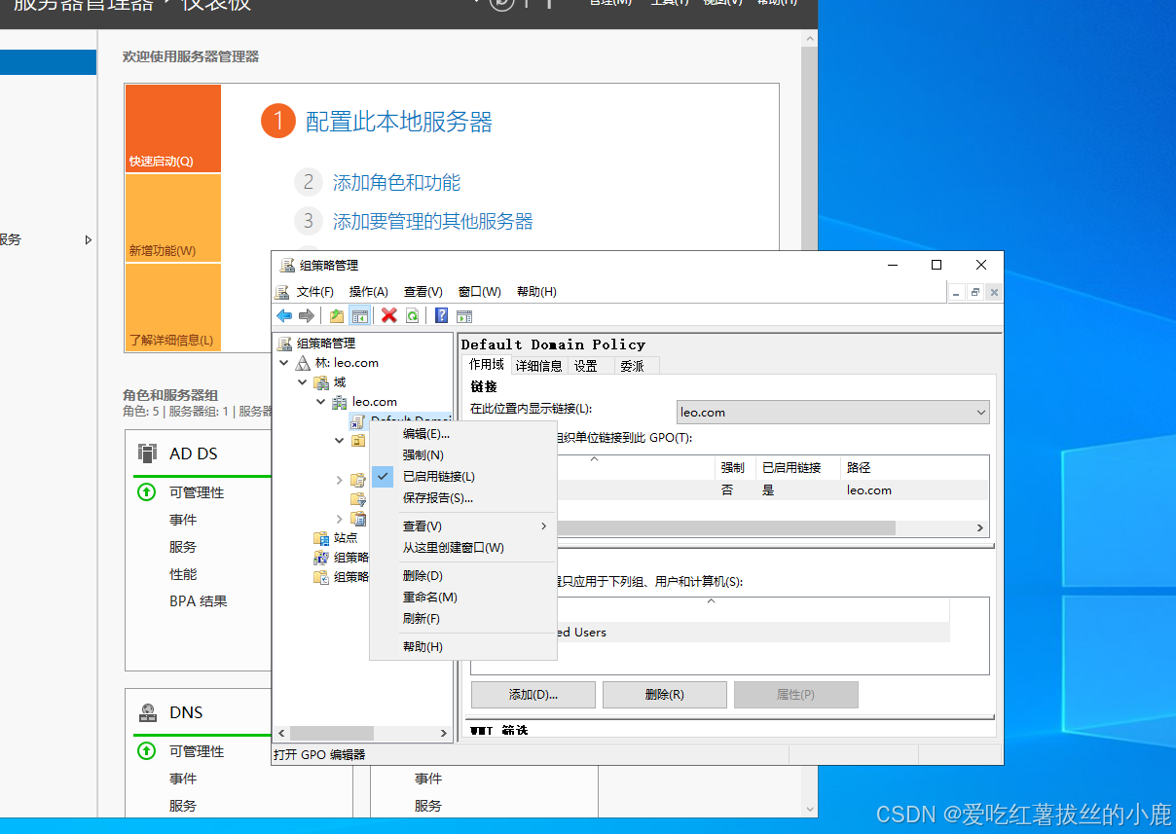Click the Up one level folder icon
Image resolution: width=1176 pixels, height=834 pixels.
tap(336, 315)
